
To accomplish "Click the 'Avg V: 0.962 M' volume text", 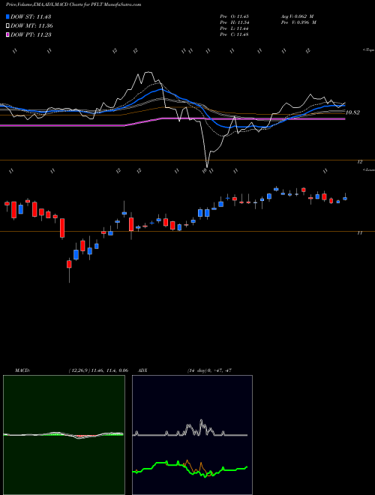I will click(x=297, y=16).
